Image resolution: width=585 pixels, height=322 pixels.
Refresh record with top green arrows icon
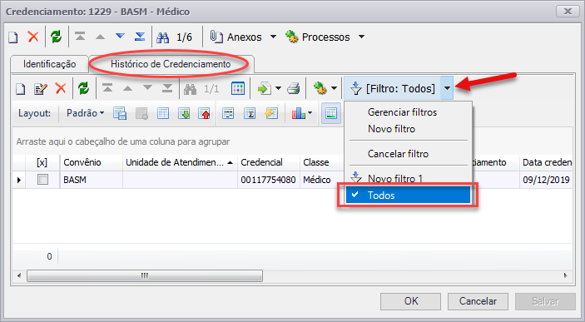57,37
